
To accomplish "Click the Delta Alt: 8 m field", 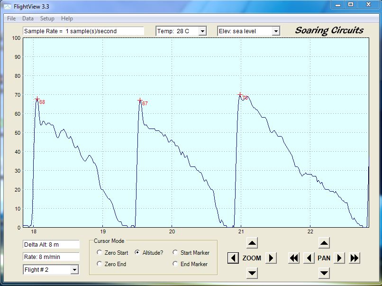I will (51, 245).
